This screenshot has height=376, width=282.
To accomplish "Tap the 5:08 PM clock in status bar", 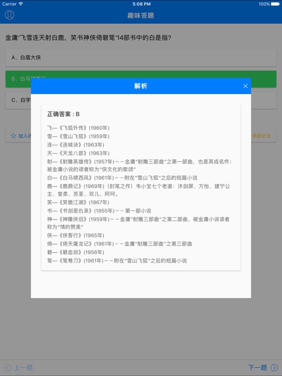I will click(x=141, y=4).
